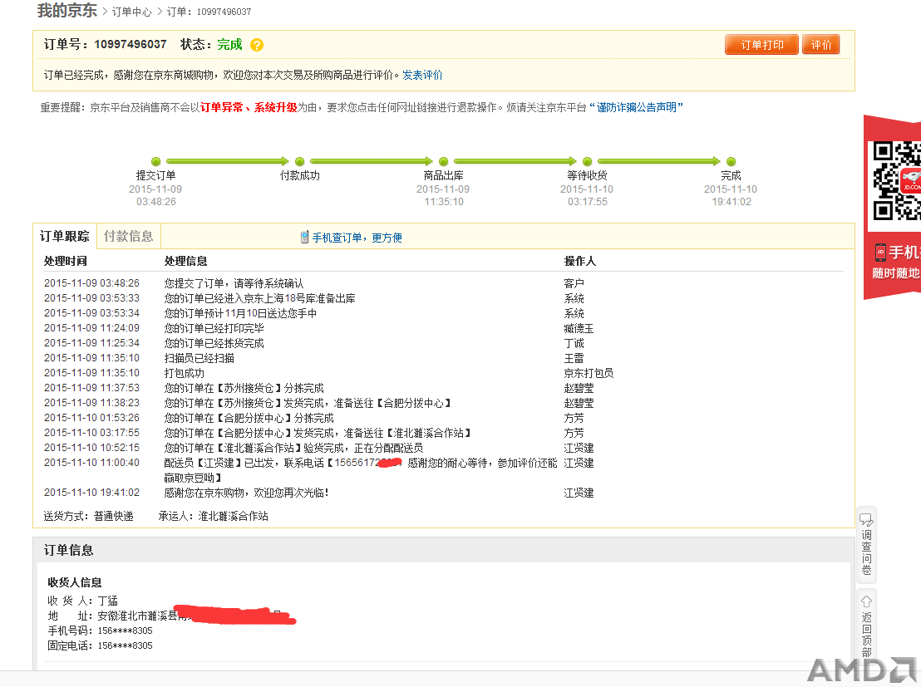Screen dimensions: 921x687
Task: Go to 我的京东 breadcrumb
Action: (67, 11)
